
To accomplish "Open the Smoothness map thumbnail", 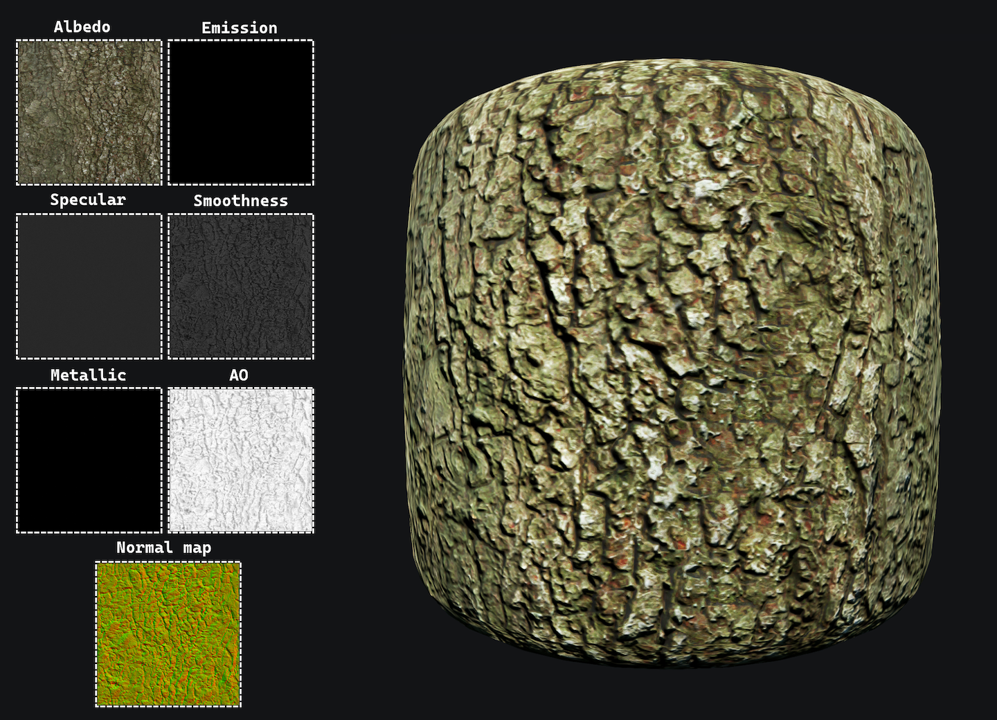I will click(x=241, y=286).
